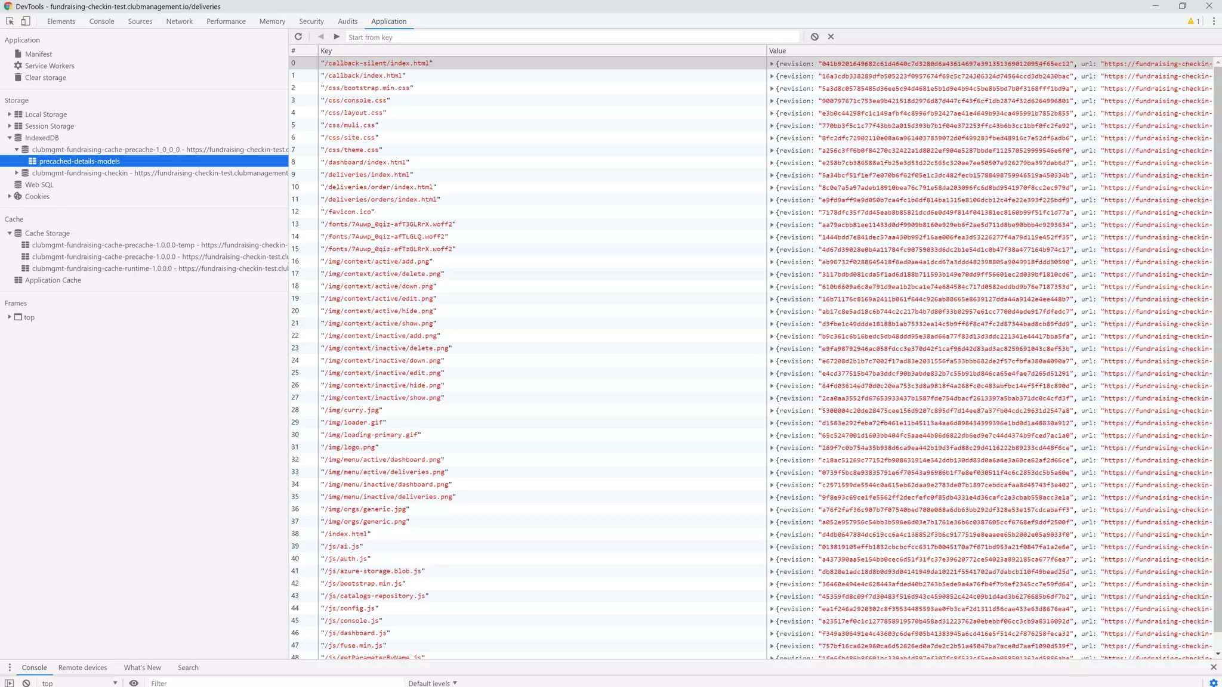Image resolution: width=1222 pixels, height=687 pixels.
Task: Toggle the device toolbar icon
Action: click(26, 21)
